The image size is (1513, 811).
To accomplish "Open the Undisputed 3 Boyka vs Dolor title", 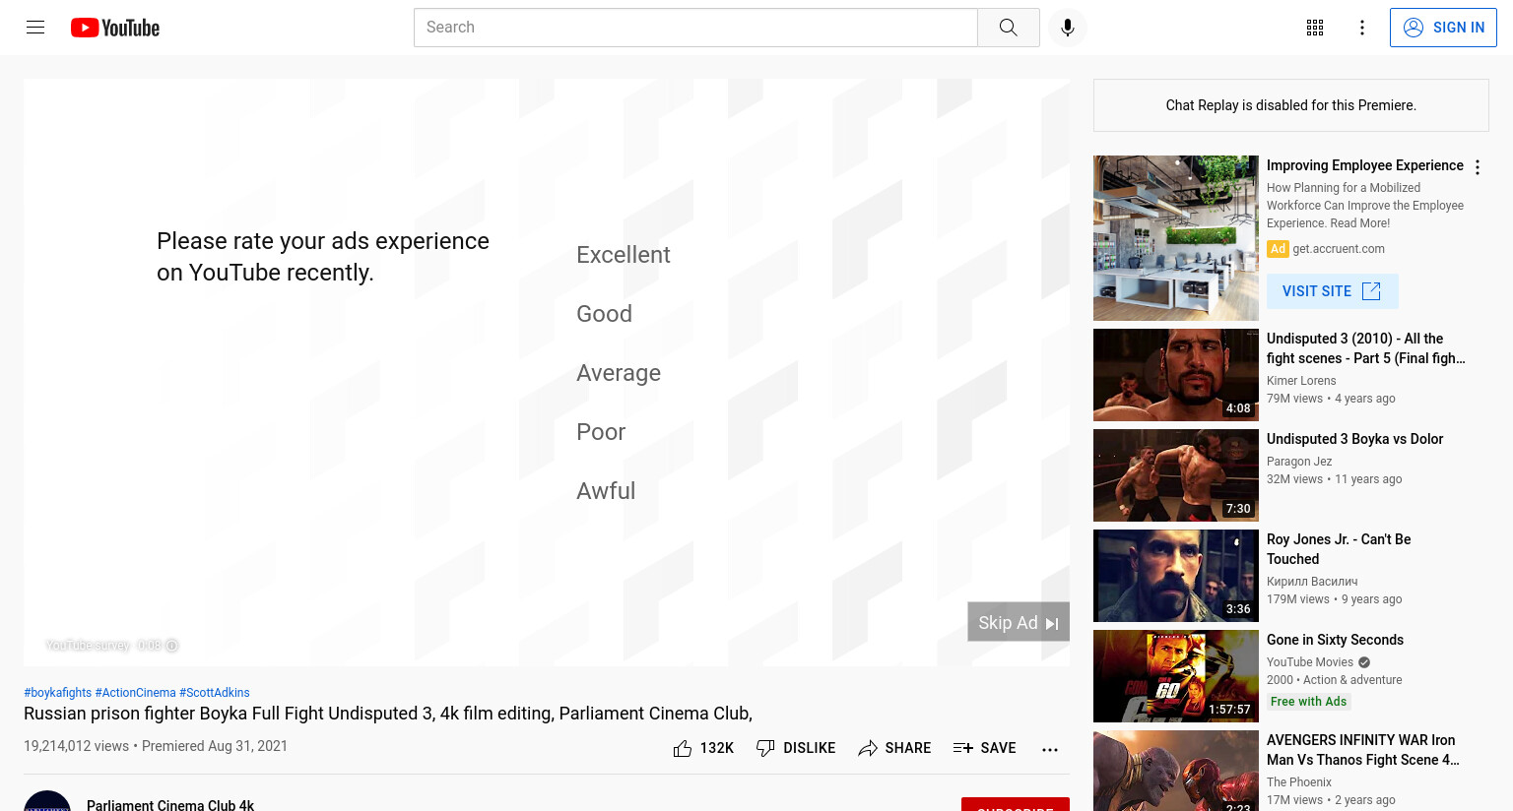I will pyautogui.click(x=1354, y=439).
